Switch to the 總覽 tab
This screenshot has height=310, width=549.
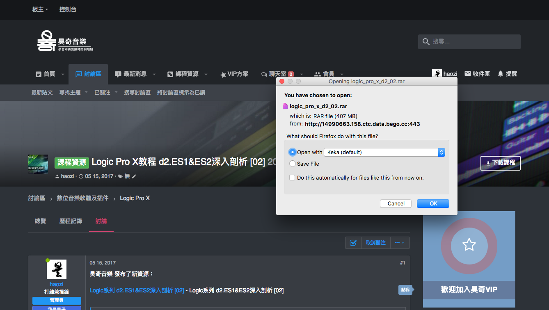[x=41, y=221]
